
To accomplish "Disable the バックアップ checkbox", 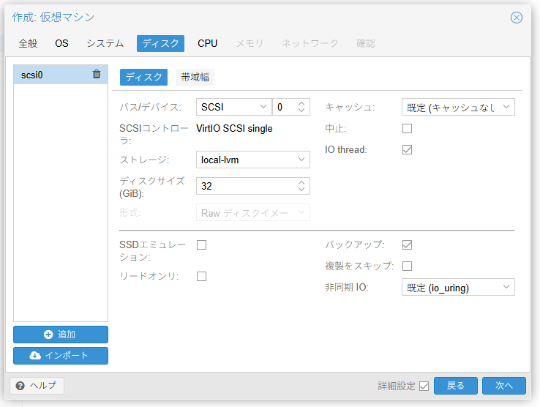I will tap(408, 245).
